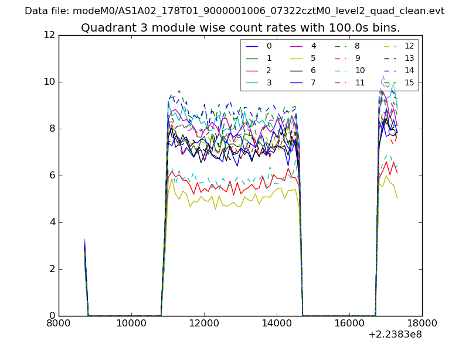Click the black solid line legend entry 6
469x351 pixels.
click(296, 70)
